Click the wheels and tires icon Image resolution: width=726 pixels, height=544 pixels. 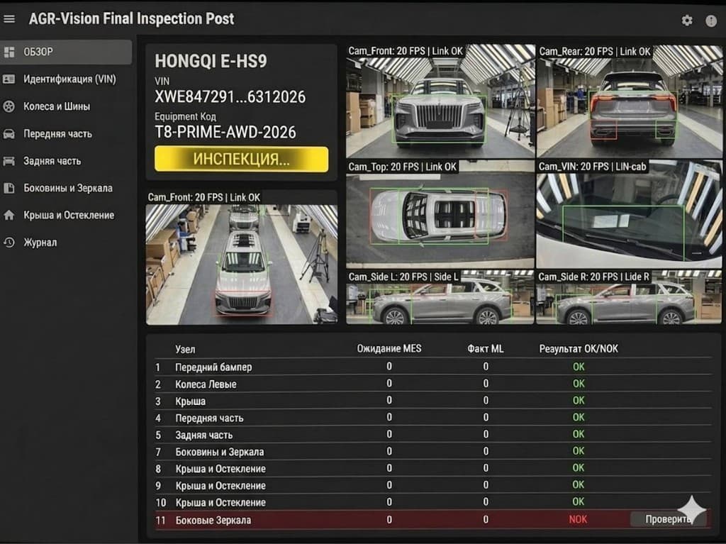coord(9,106)
